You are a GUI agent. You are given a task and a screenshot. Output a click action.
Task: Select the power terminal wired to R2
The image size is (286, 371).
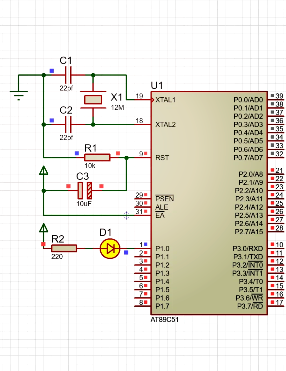(x=44, y=228)
